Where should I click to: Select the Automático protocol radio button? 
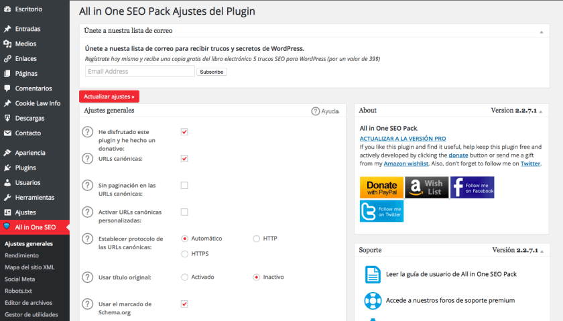(x=184, y=239)
